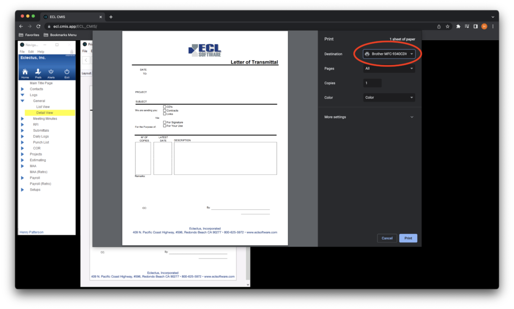Screen dimensions: 514x309
Task: Click the blue Print button
Action: 408,238
